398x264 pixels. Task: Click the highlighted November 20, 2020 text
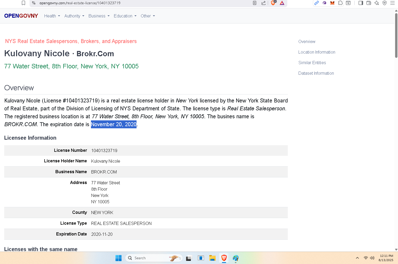coord(114,124)
